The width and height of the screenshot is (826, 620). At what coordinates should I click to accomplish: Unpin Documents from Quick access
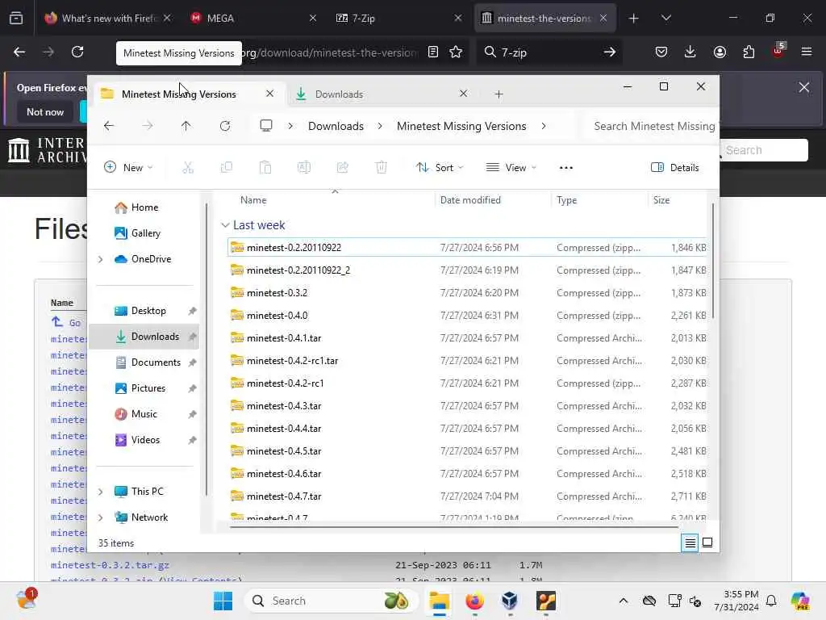(x=192, y=362)
